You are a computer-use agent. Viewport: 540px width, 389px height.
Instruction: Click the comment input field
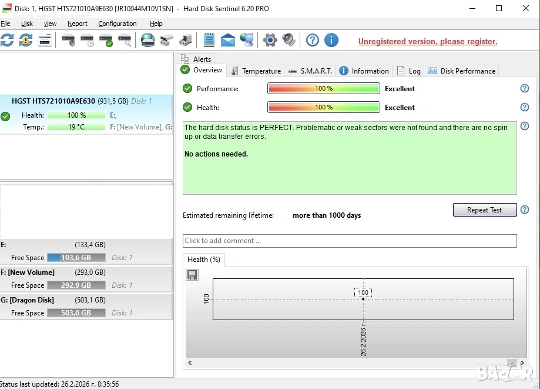point(350,241)
